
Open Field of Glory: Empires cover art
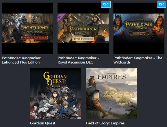click(x=111, y=93)
